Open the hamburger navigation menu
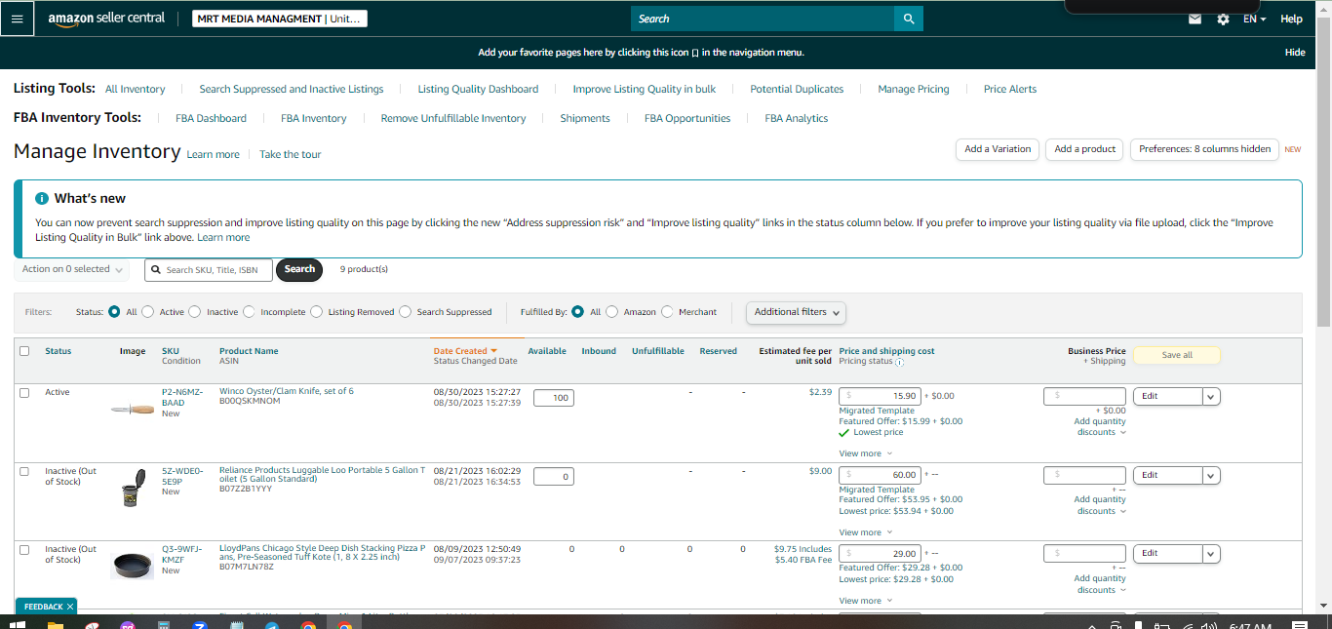The image size is (1332, 629). tap(17, 19)
